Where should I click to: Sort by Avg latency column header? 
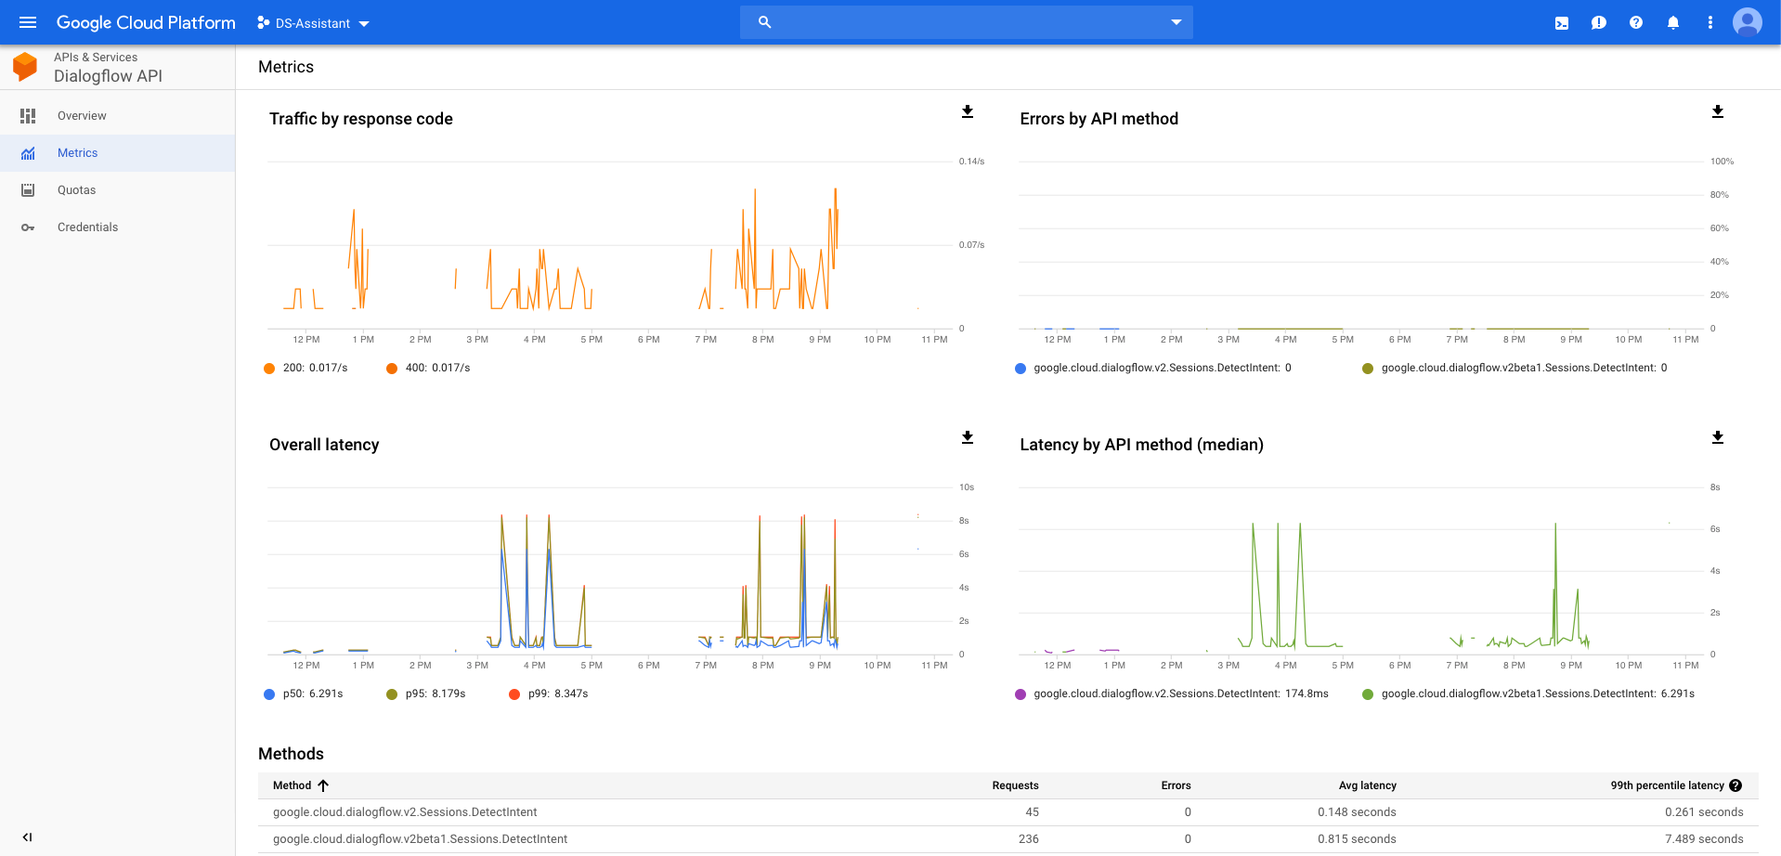coord(1367,785)
